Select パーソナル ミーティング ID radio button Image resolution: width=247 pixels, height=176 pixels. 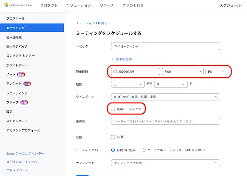(x=143, y=150)
